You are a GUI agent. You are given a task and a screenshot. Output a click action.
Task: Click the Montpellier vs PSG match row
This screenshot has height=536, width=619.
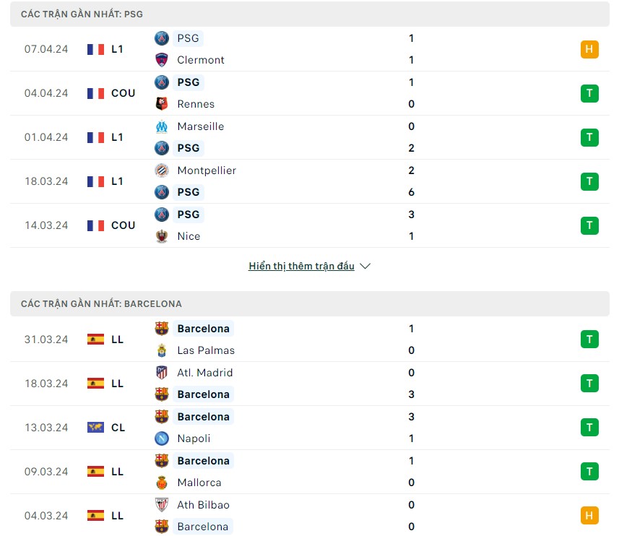tap(309, 181)
